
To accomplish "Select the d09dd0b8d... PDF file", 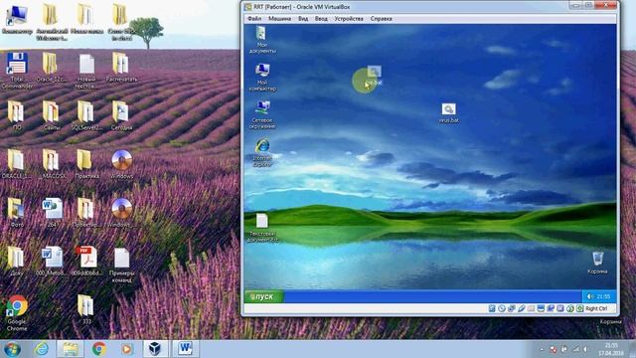I will click(86, 262).
